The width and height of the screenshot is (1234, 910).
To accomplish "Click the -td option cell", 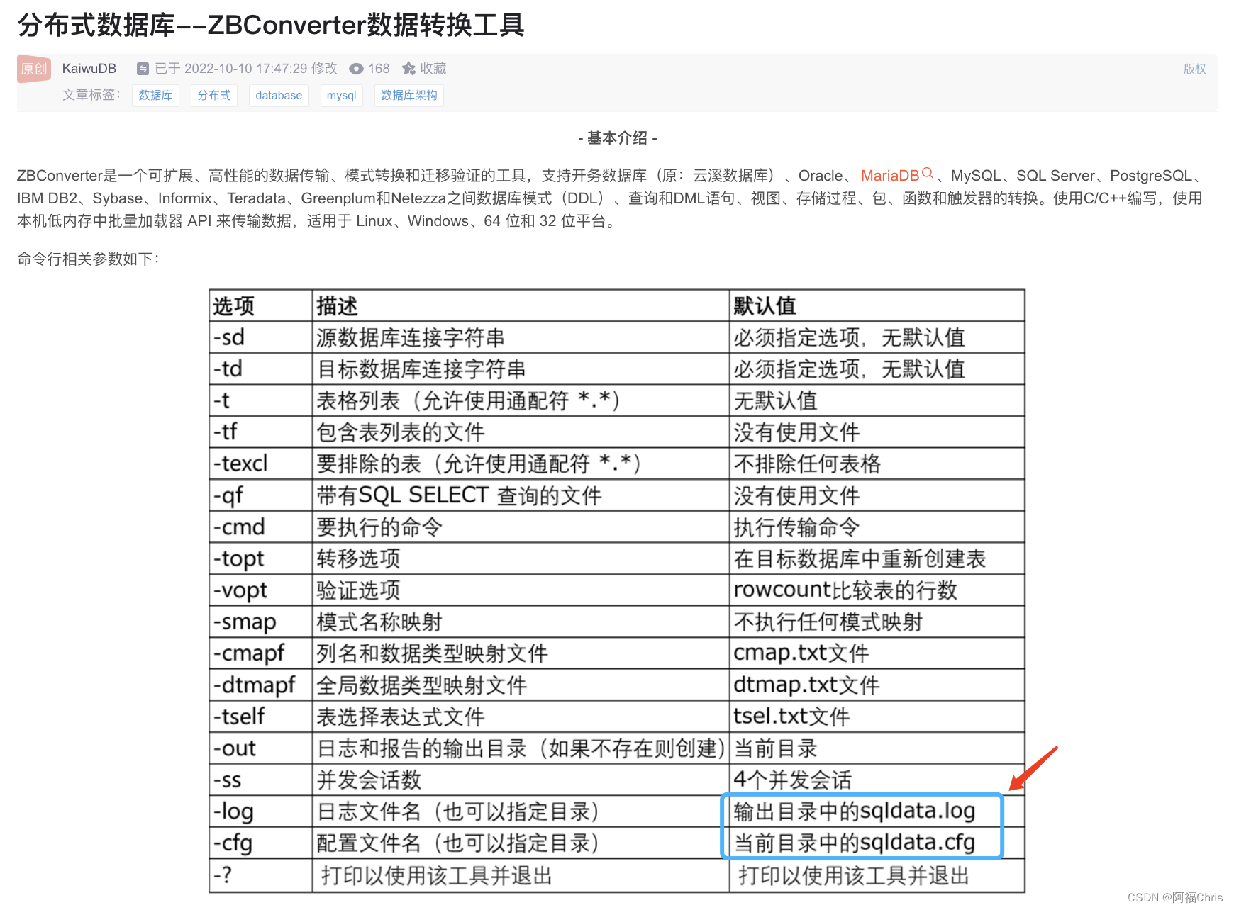I will click(x=261, y=369).
